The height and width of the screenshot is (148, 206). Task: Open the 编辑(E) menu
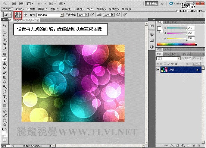[19, 9]
